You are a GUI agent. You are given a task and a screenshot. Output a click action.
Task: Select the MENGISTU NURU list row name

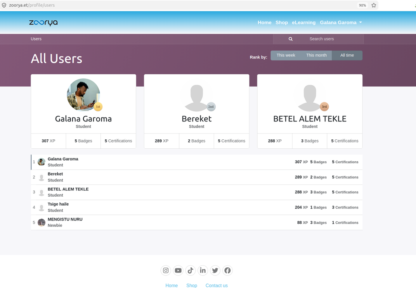point(65,219)
